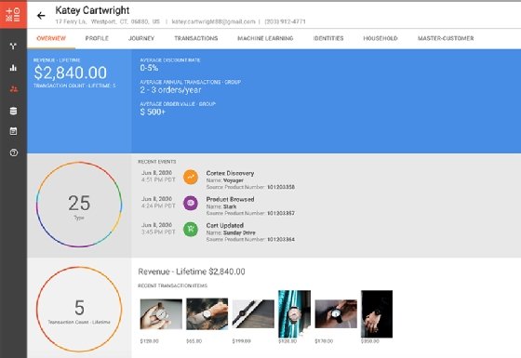Click Revenue - Lifetime $2,840.00 heading
Image resolution: width=521 pixels, height=358 pixels.
(x=192, y=272)
